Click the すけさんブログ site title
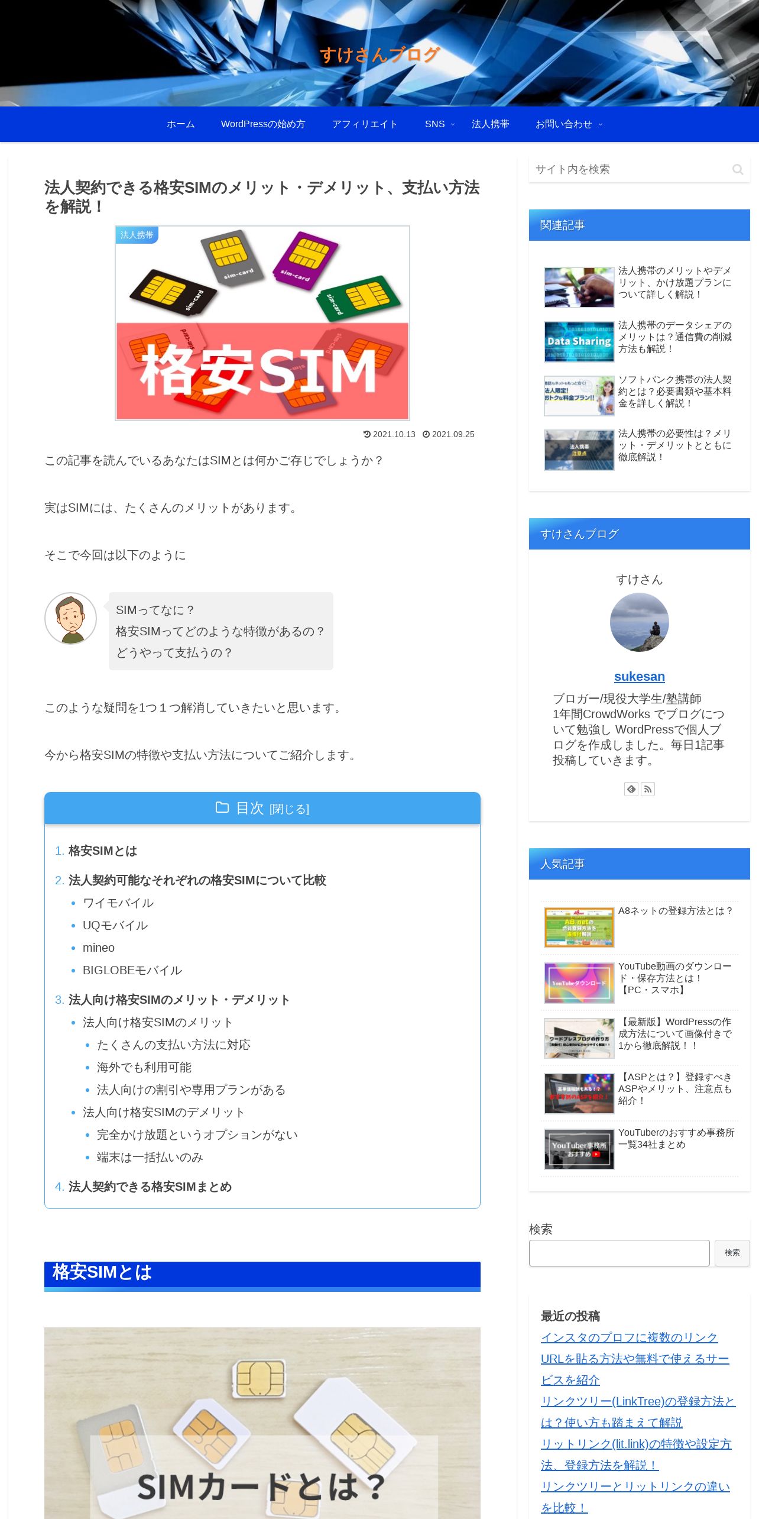Viewport: 759px width, 1519px height. [x=379, y=55]
